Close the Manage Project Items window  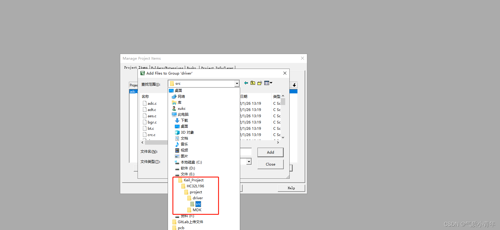tap(303, 58)
